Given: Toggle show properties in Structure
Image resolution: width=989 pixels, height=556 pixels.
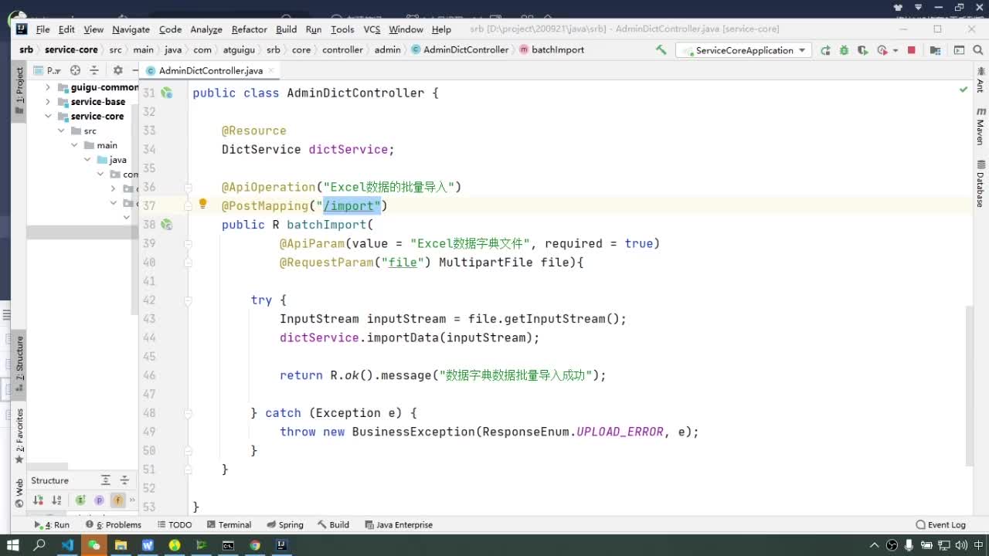Looking at the screenshot, I should [99, 500].
